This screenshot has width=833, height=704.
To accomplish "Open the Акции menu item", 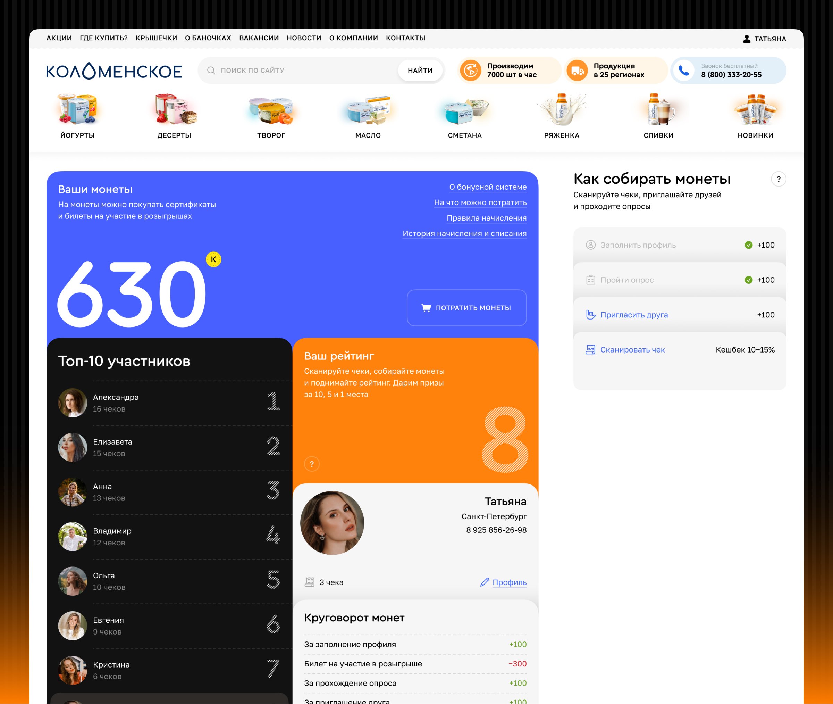I will [x=59, y=38].
